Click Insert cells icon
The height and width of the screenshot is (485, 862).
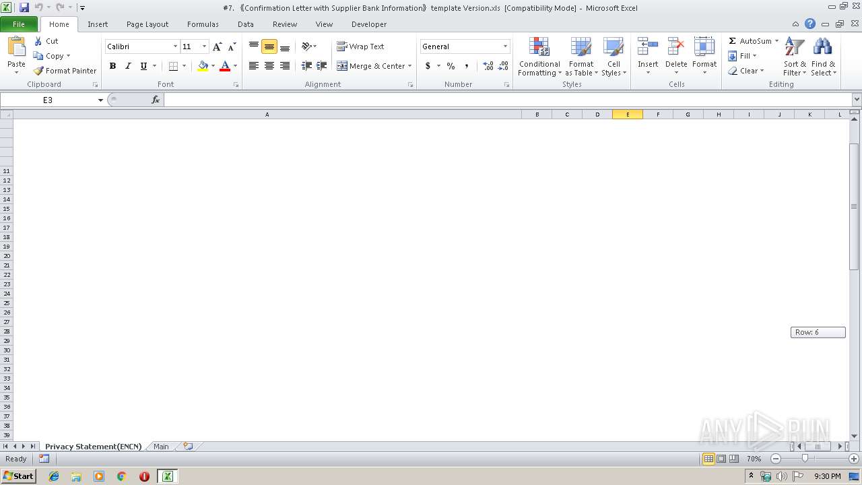(648, 47)
